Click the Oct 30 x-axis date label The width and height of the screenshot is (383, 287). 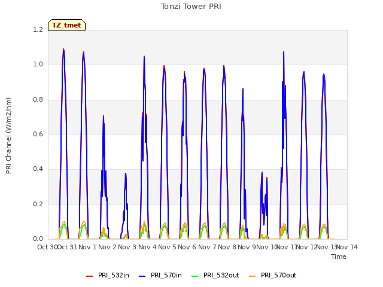pyautogui.click(x=47, y=247)
